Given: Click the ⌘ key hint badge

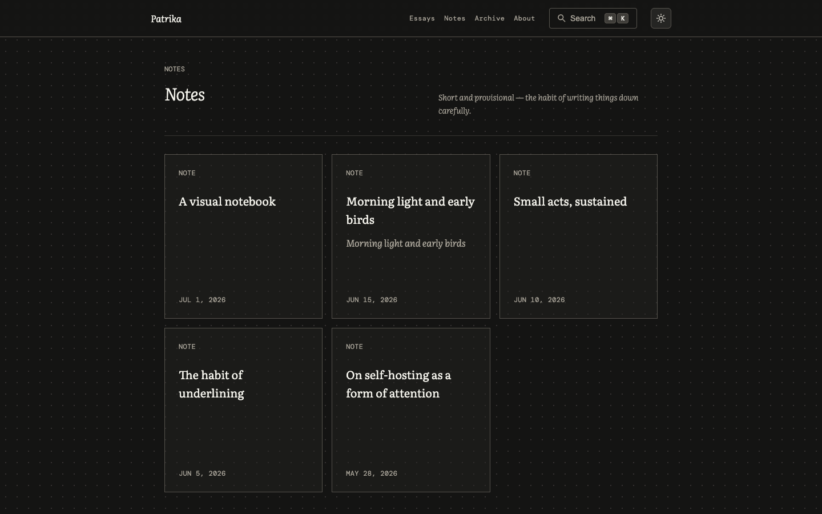Looking at the screenshot, I should point(610,18).
